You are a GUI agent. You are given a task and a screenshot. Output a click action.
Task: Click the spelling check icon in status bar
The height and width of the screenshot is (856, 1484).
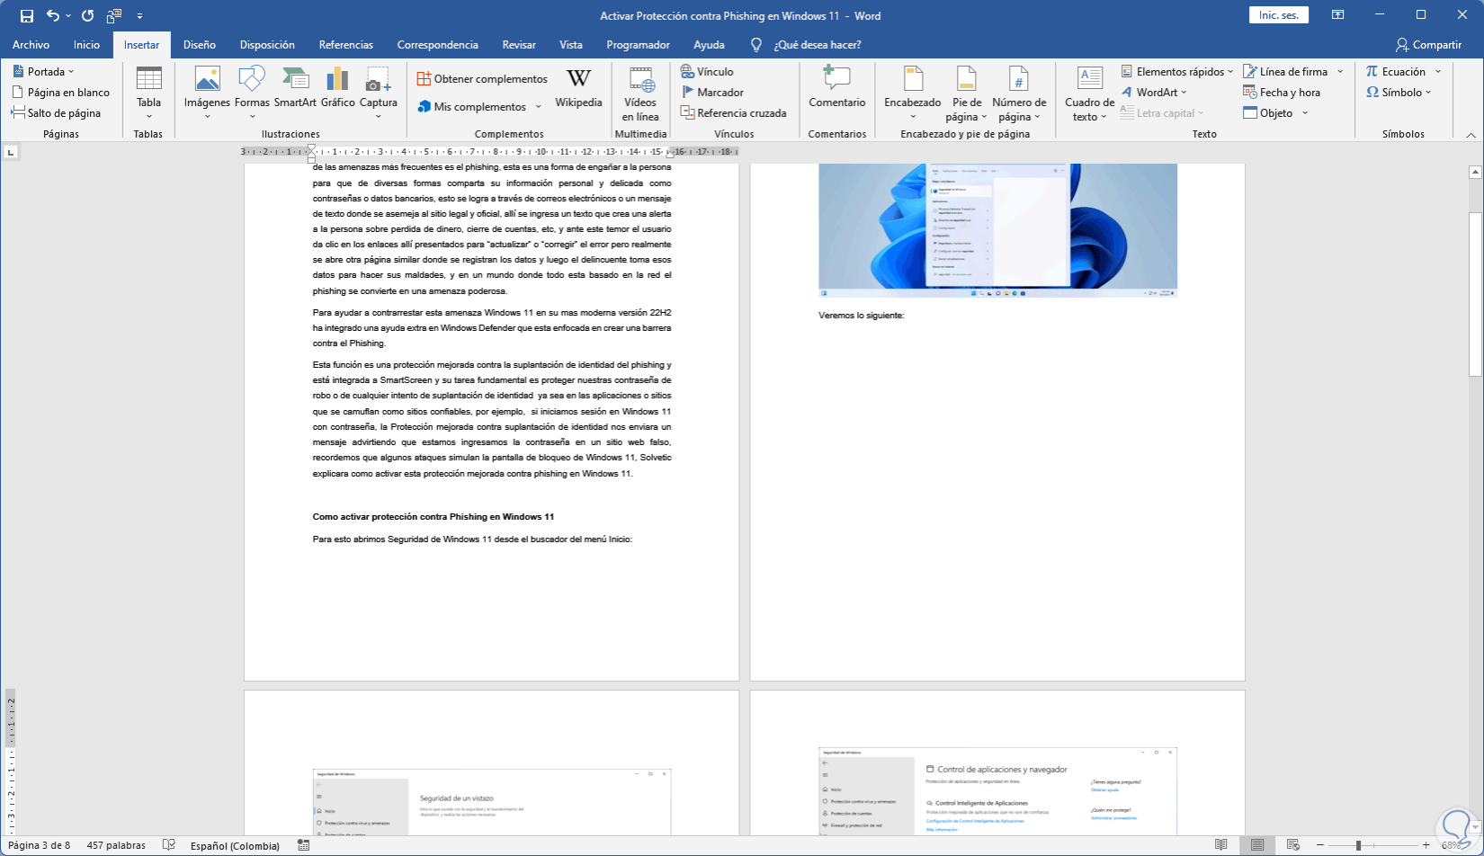tap(168, 845)
